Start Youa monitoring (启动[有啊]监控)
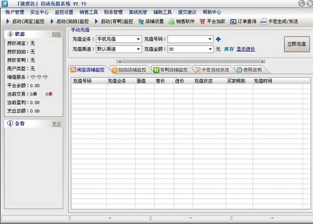The height and width of the screenshot is (224, 313). click(x=114, y=21)
